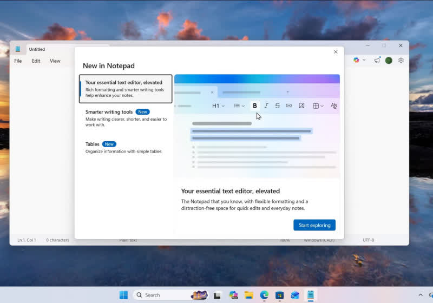Open Microsoft Store from the taskbar
This screenshot has height=303, width=433.
point(279,295)
